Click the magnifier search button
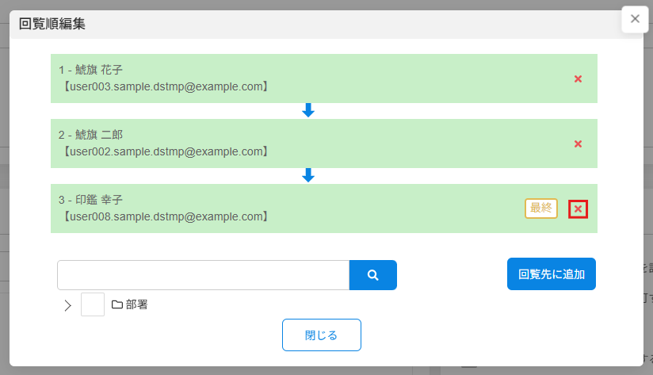This screenshot has width=653, height=375. point(372,275)
